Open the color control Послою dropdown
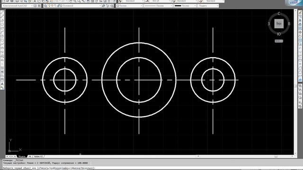This screenshot has height=170, width=303. (129, 6)
